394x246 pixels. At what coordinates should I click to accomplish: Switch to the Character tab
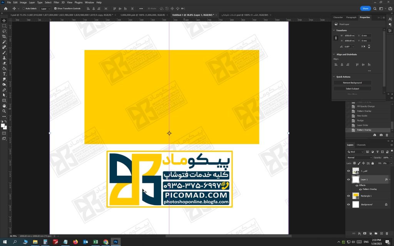point(338,17)
